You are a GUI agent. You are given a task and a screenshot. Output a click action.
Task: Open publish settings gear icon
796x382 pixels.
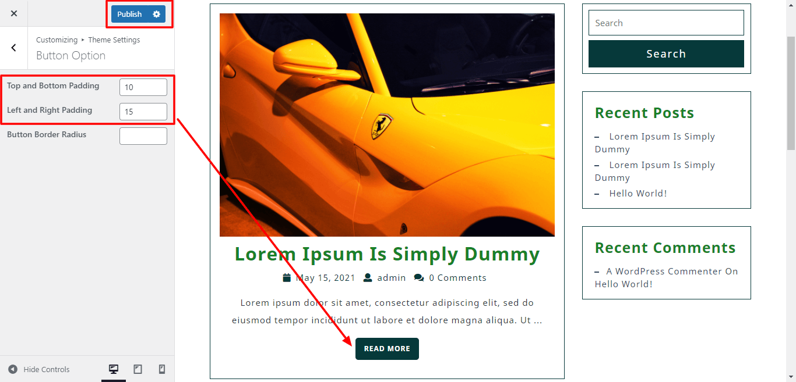point(156,14)
